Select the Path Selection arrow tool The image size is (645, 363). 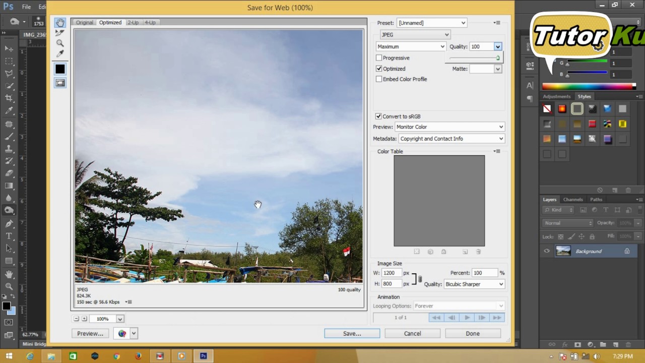click(9, 249)
